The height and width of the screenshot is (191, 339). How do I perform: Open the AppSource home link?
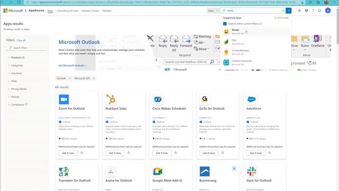37,11
